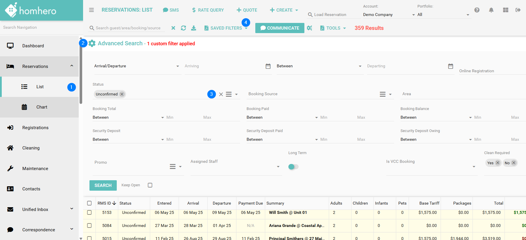This screenshot has height=240, width=526.
Task: Click the download results icon
Action: tap(193, 28)
